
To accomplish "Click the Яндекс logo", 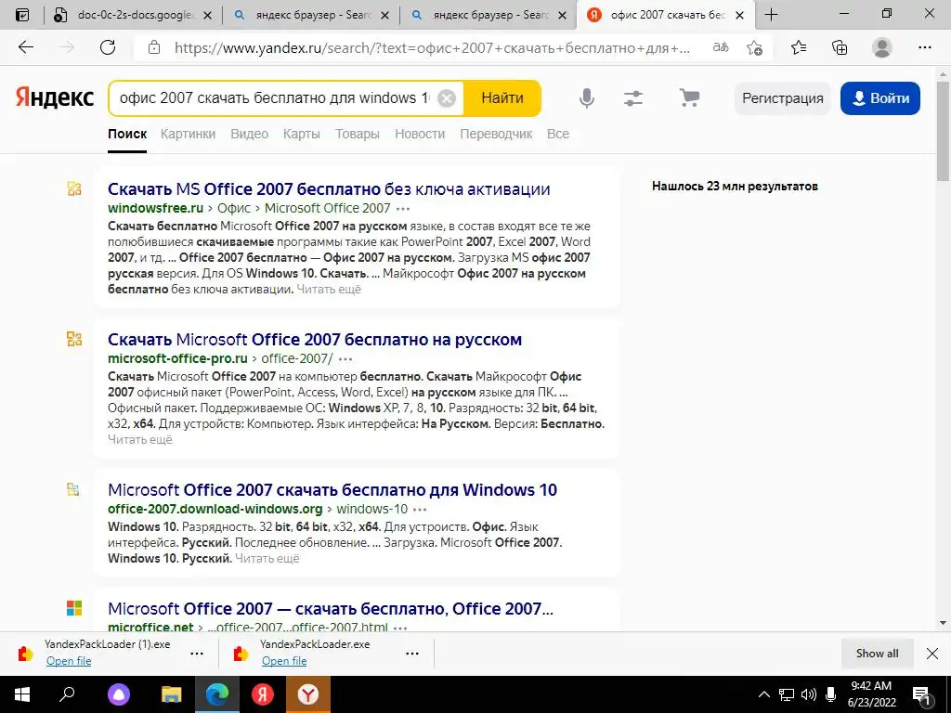I will (55, 97).
